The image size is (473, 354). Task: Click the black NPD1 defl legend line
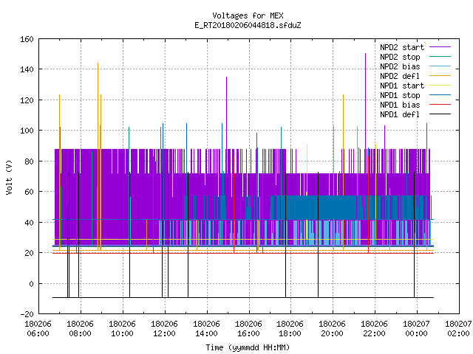pos(440,114)
